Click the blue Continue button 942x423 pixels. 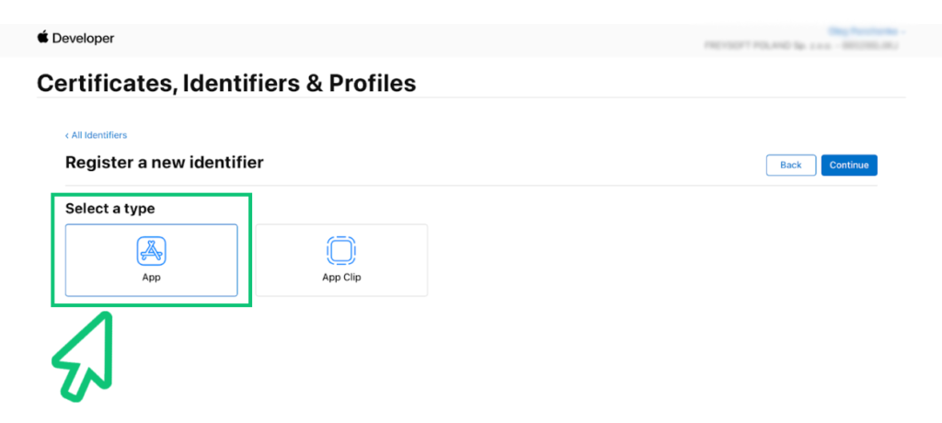(x=849, y=166)
